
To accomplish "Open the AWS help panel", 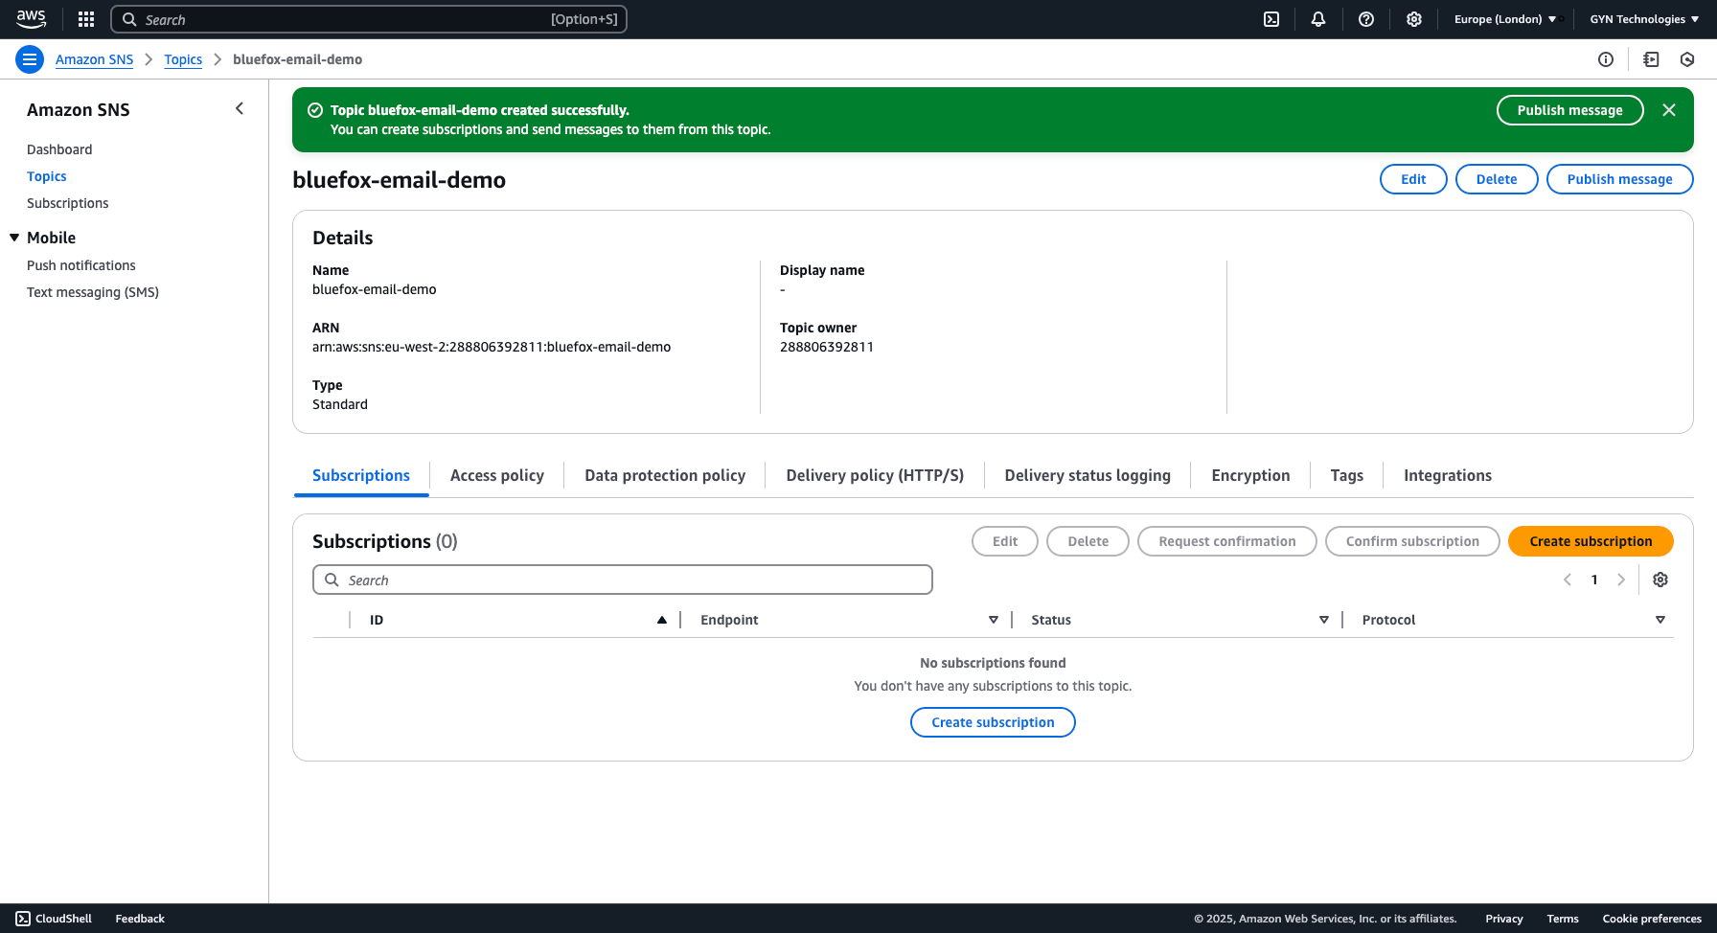I will (1366, 18).
